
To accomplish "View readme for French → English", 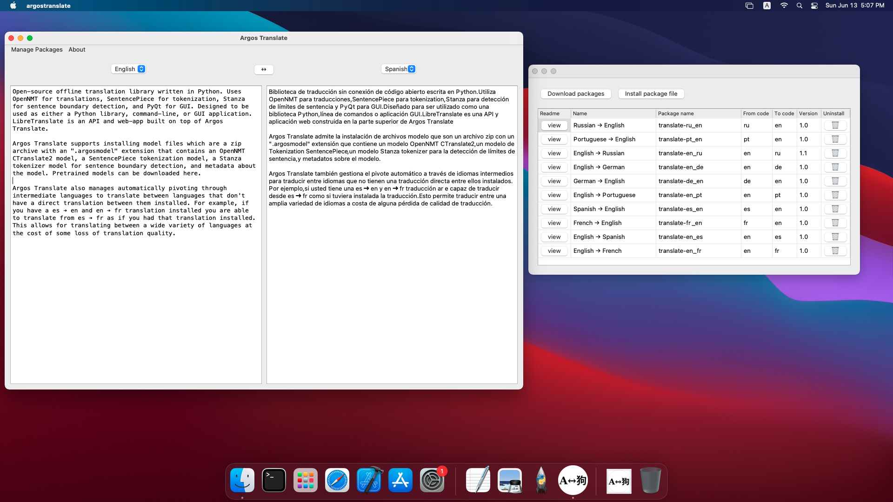I will coord(554,223).
